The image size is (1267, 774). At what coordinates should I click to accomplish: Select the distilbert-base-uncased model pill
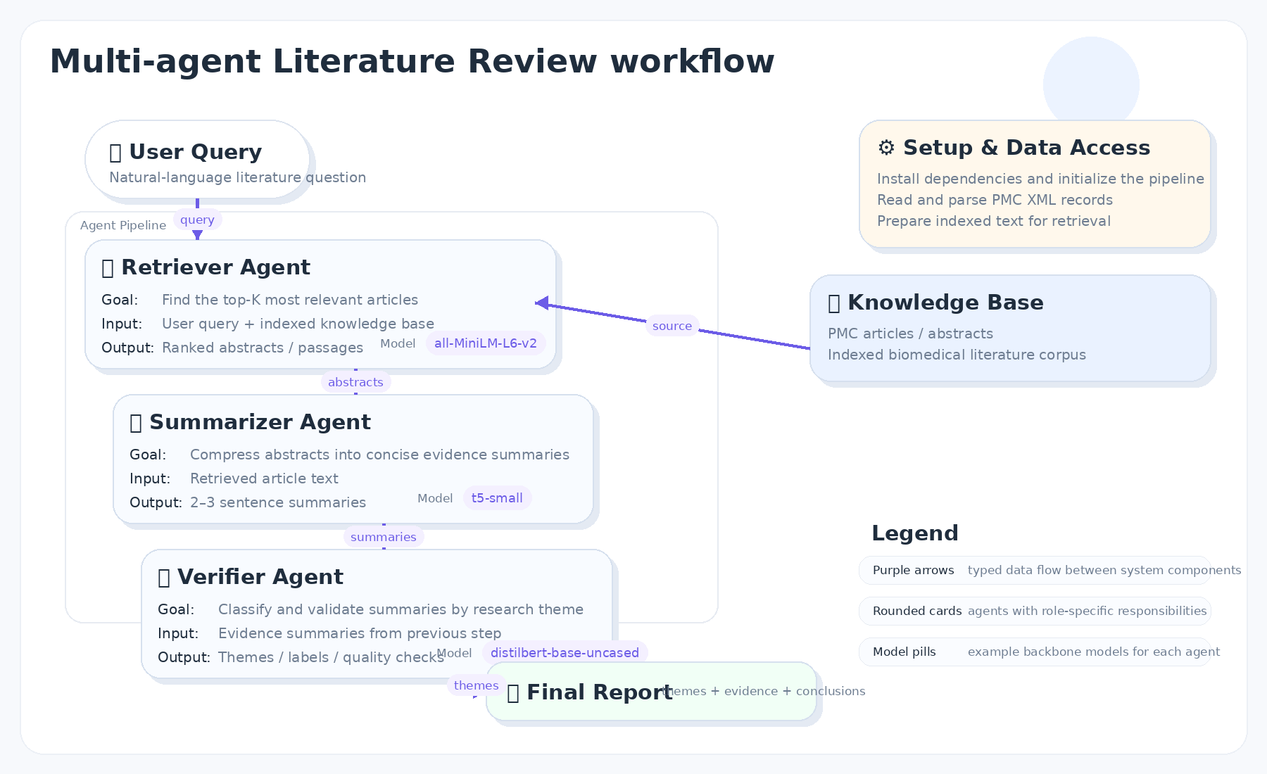pos(565,653)
